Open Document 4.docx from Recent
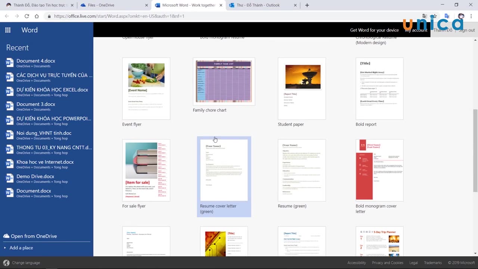 point(47,63)
